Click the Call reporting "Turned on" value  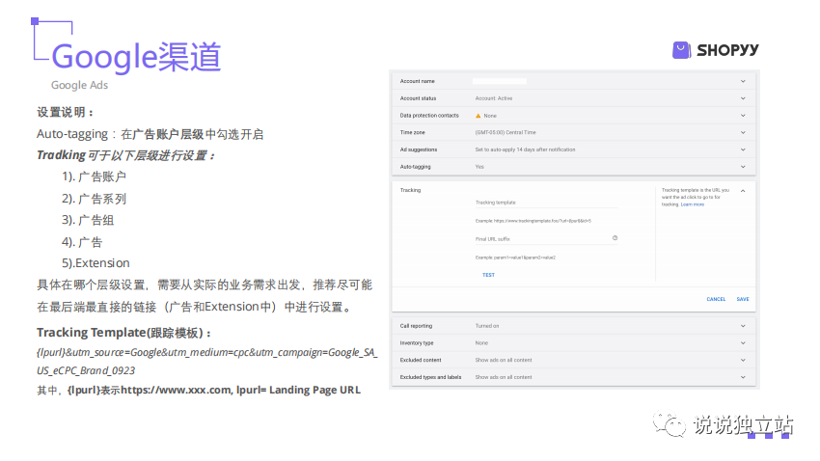[x=487, y=326]
